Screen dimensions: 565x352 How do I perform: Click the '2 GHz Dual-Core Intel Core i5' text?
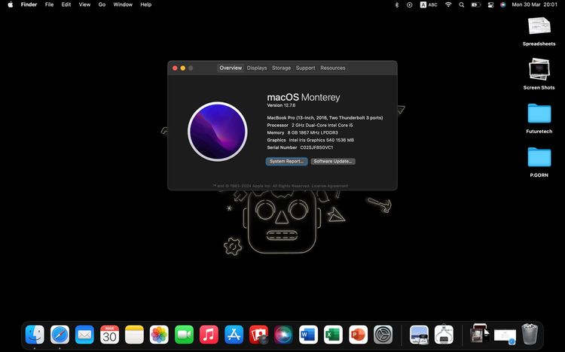coord(322,126)
